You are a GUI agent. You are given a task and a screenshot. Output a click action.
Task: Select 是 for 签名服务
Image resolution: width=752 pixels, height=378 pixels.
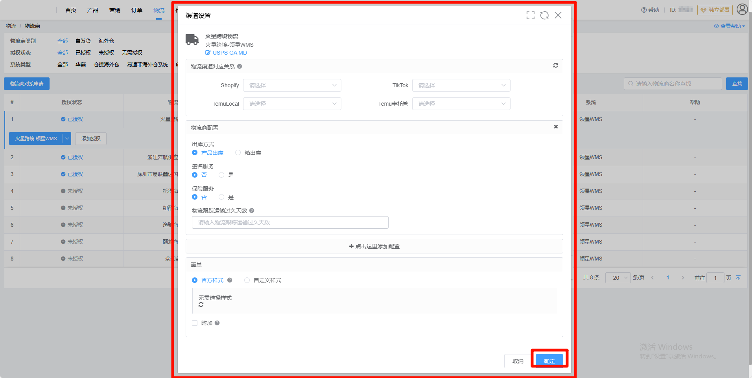226,175
